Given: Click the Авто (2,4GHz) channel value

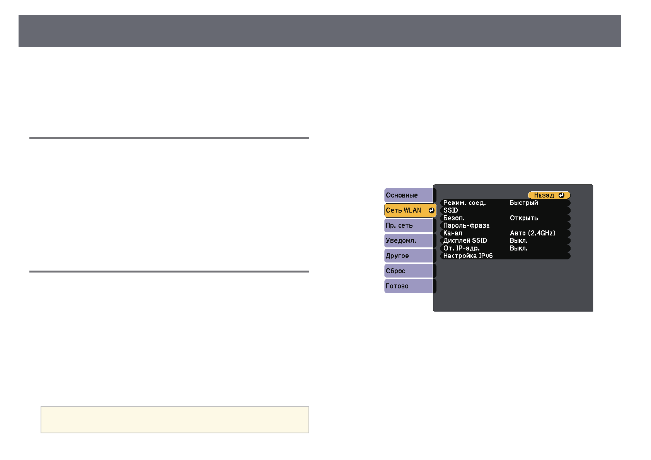Looking at the screenshot, I should point(532,233).
